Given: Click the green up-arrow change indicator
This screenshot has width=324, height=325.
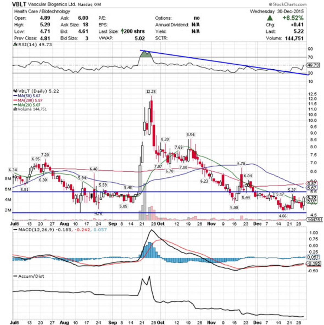Looking at the screenshot, I should click(x=270, y=18).
